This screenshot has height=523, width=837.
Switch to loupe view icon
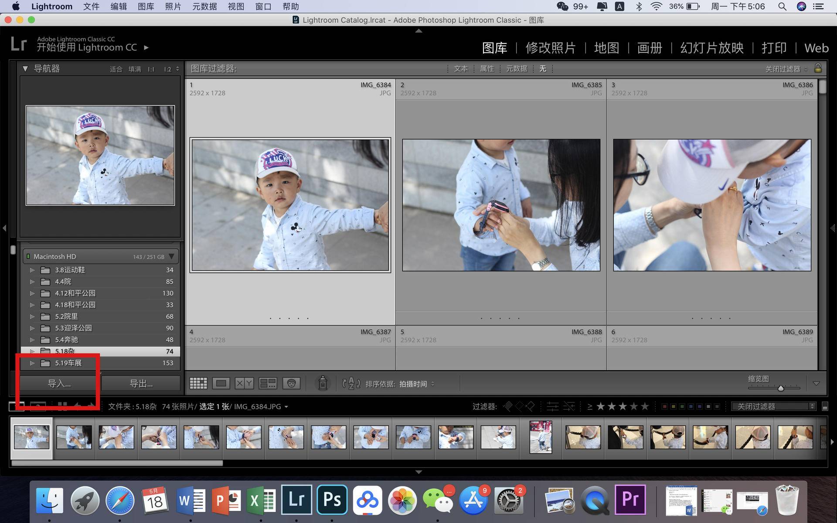coord(221,384)
